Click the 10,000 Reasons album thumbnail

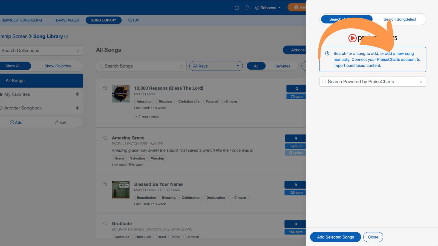coord(121,94)
